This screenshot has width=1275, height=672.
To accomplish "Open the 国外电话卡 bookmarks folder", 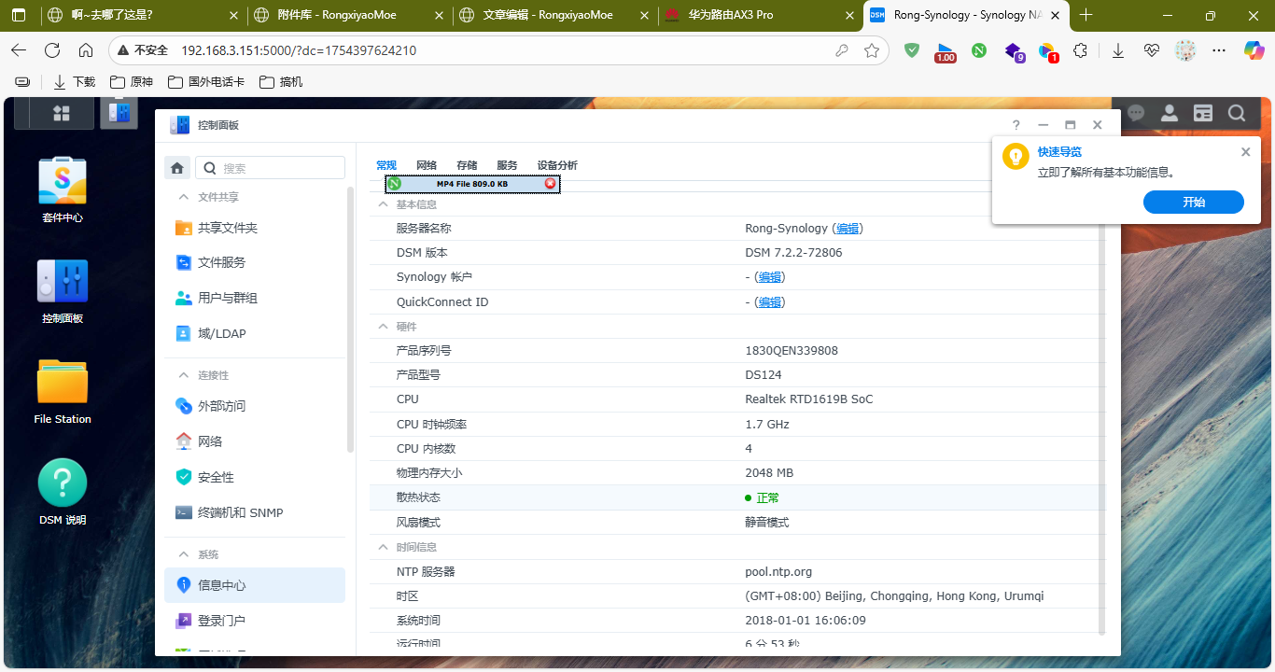I will coord(206,82).
